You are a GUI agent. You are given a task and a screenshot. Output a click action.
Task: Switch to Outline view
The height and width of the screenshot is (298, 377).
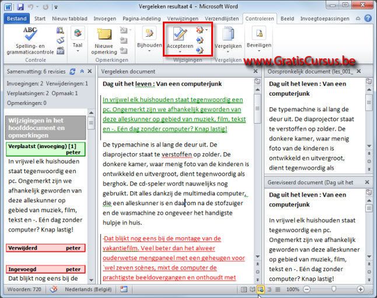(270, 289)
